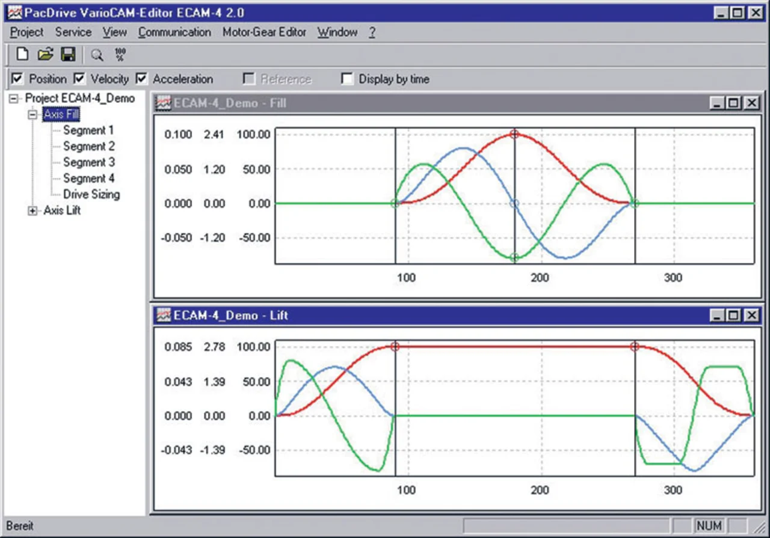770x538 pixels.
Task: Uncheck the Position checkbox
Action: pyautogui.click(x=17, y=79)
